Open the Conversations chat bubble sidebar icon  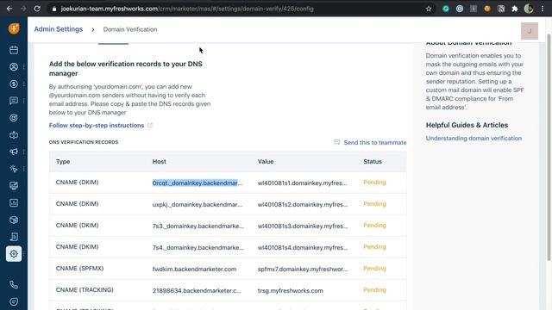click(x=14, y=101)
